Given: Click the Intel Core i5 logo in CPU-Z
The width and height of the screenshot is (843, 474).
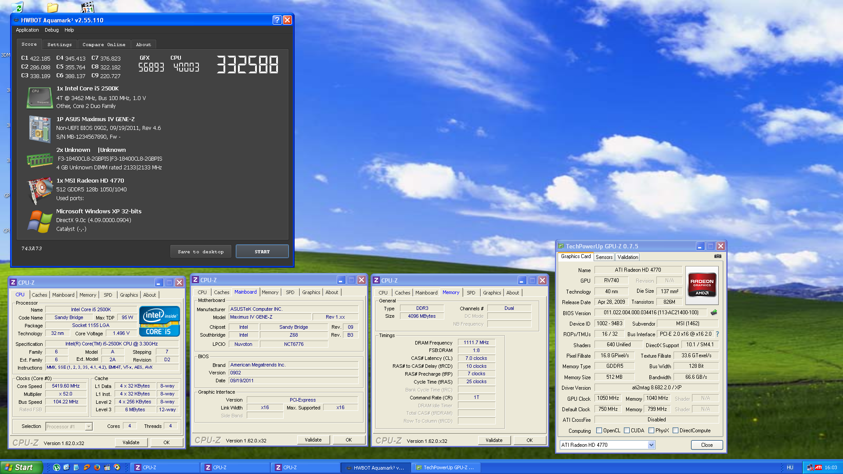Looking at the screenshot, I should point(159,321).
